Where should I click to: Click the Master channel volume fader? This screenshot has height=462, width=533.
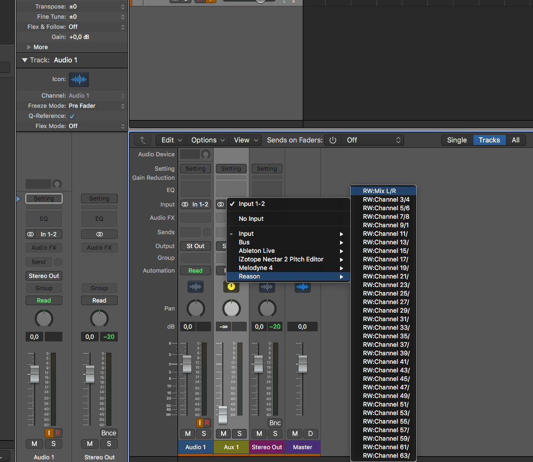302,364
